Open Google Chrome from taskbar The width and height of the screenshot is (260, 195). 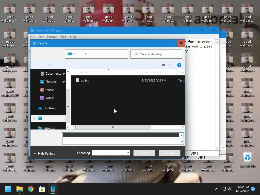point(31,189)
